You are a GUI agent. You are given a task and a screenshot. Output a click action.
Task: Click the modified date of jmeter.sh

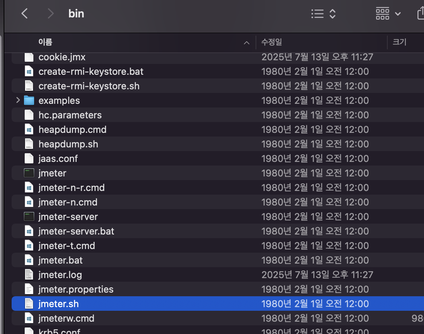click(x=315, y=304)
